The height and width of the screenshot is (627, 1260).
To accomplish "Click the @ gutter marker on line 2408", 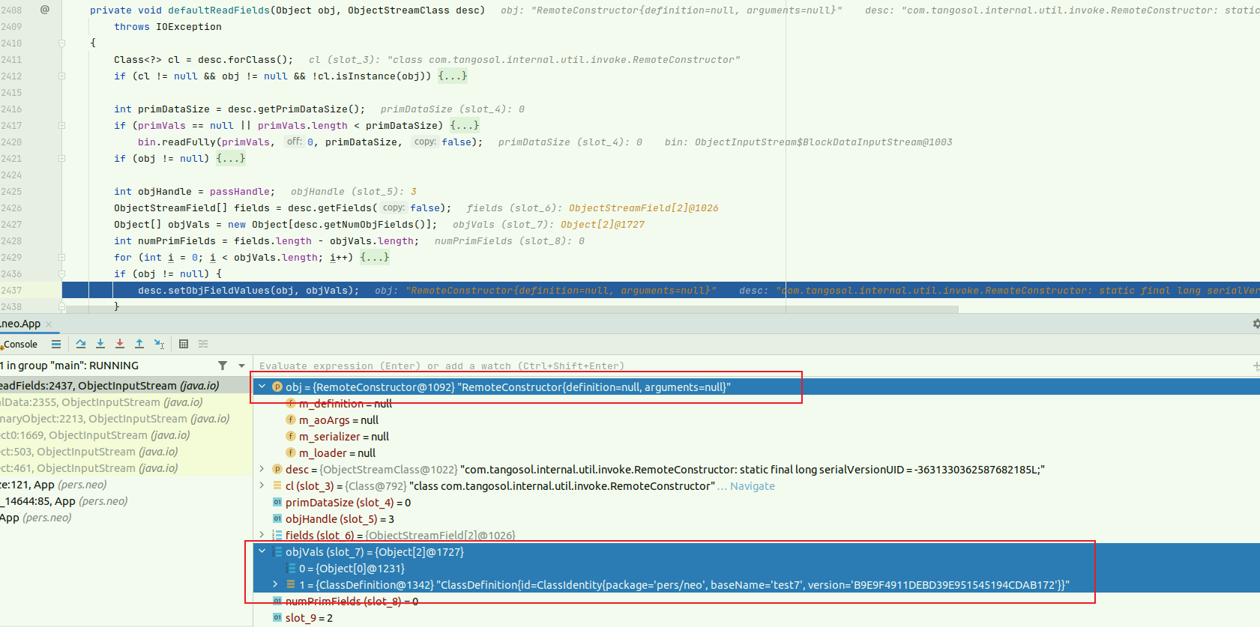I will 45,10.
